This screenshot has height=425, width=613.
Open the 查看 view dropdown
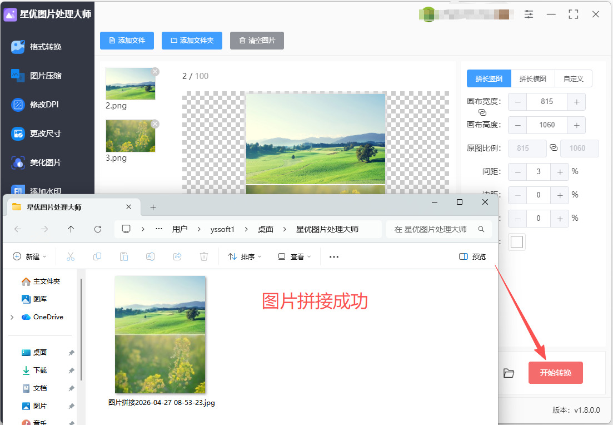pyautogui.click(x=295, y=256)
